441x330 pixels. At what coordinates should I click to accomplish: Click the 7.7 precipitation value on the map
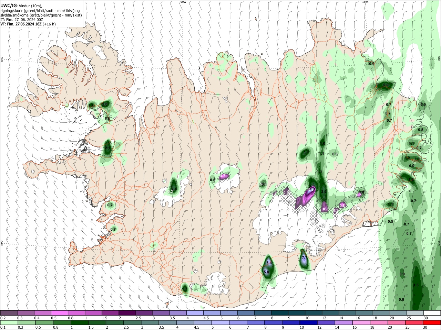(304, 258)
